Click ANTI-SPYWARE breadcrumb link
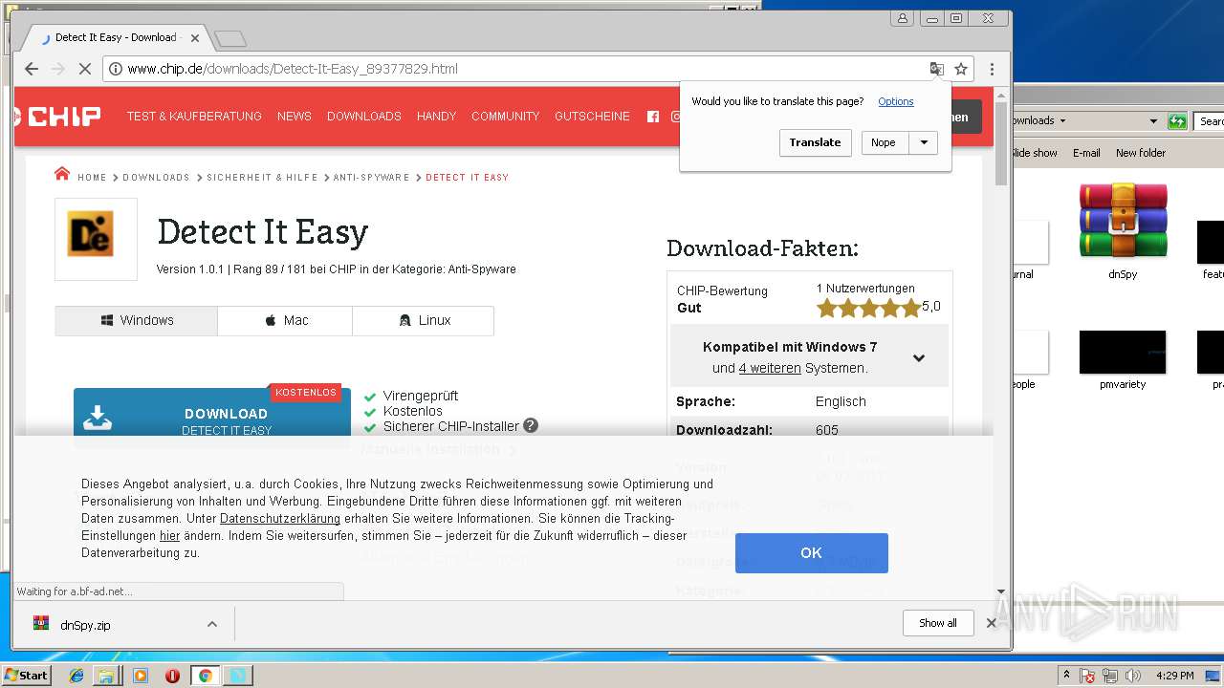Image resolution: width=1224 pixels, height=688 pixels. (x=371, y=178)
